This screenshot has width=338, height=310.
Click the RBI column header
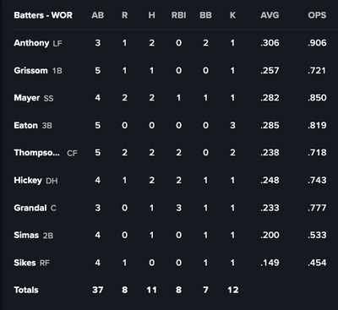click(178, 15)
